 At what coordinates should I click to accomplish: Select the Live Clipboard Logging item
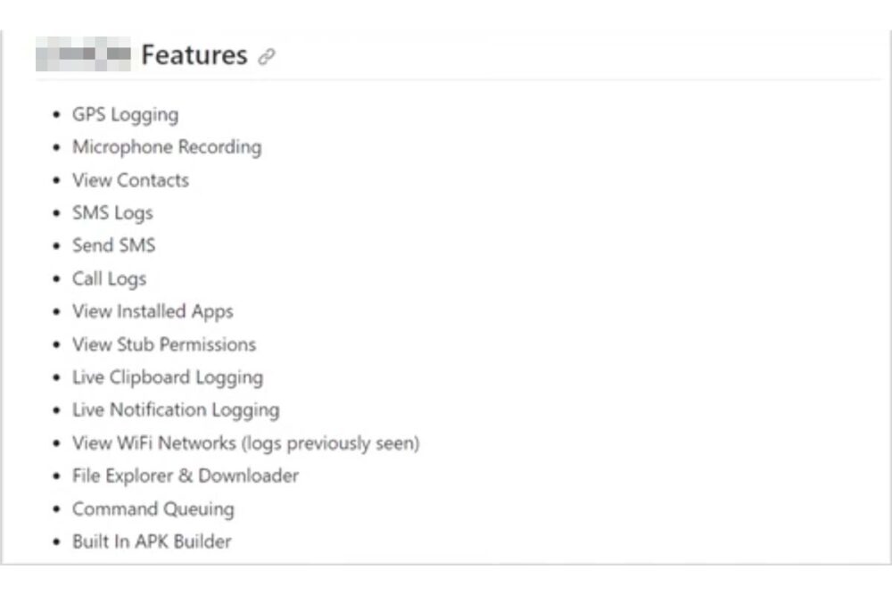[x=168, y=377]
